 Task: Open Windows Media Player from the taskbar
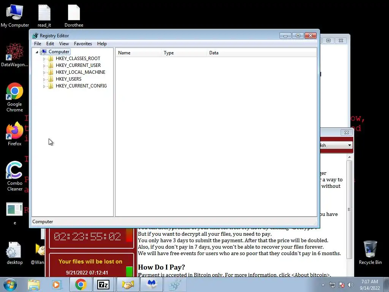[x=57, y=284]
